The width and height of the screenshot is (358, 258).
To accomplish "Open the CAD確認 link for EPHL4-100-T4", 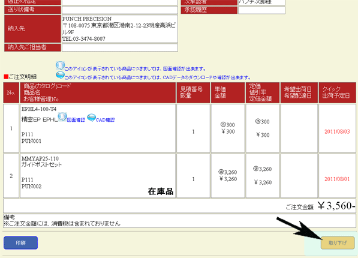I will pos(105,120).
